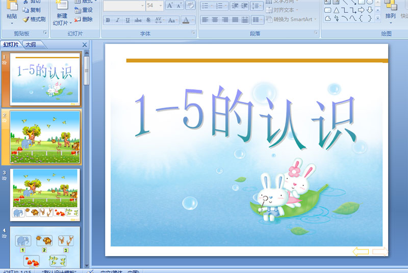Click 复制 copy button
Screen dimensions: 408x273
(32, 10)
